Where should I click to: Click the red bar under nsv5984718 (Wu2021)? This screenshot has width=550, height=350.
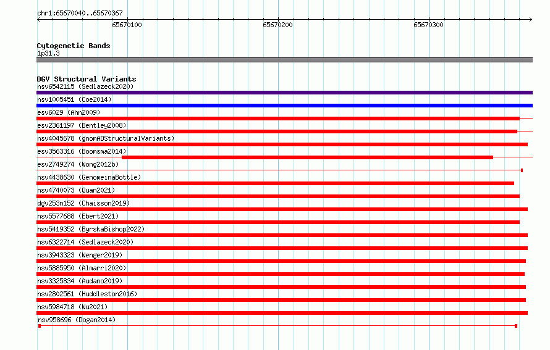[282, 313]
